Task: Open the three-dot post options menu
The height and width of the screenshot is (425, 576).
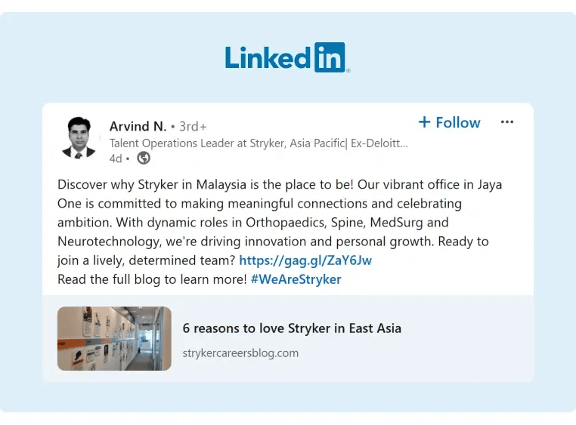Action: pyautogui.click(x=507, y=122)
